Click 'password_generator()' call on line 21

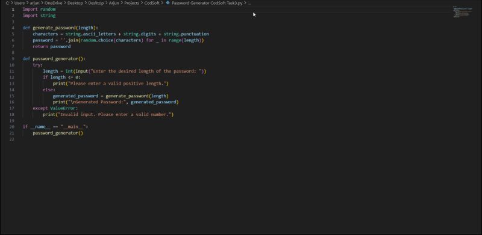click(58, 133)
